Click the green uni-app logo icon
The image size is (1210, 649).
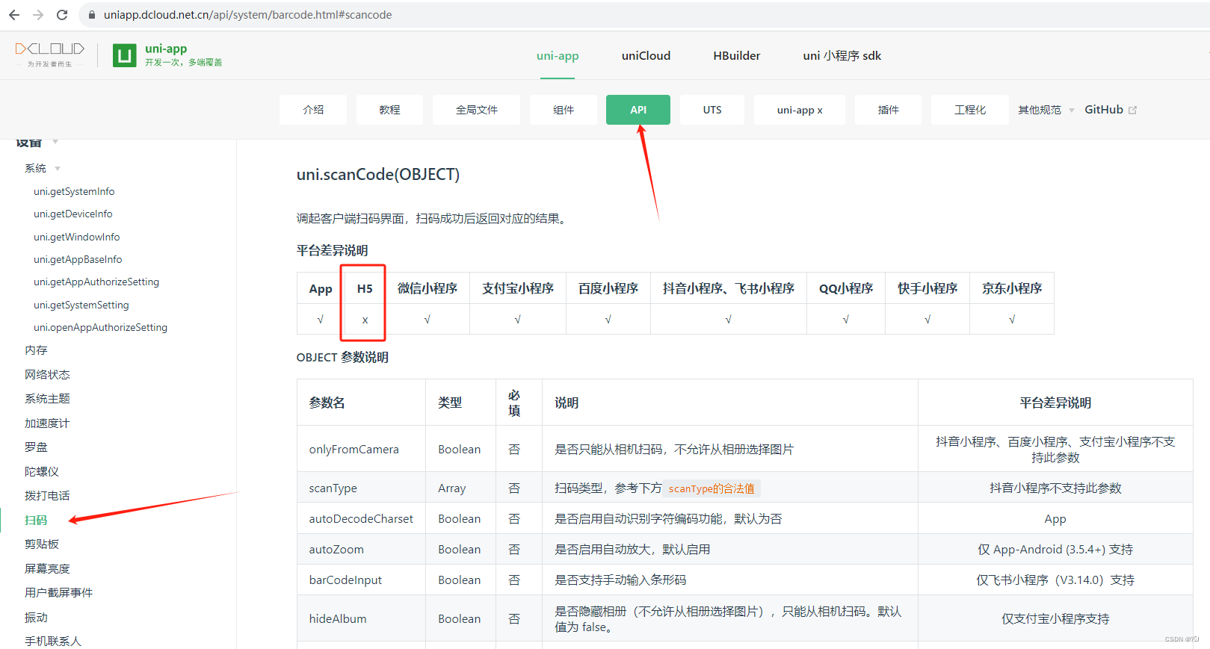point(125,55)
